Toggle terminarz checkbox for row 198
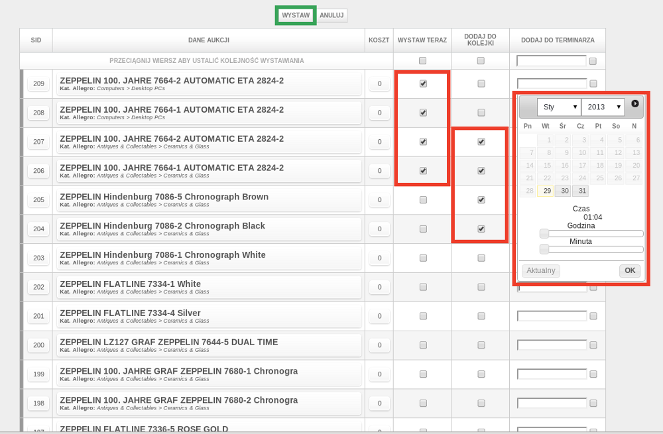663x434 pixels. coord(593,404)
